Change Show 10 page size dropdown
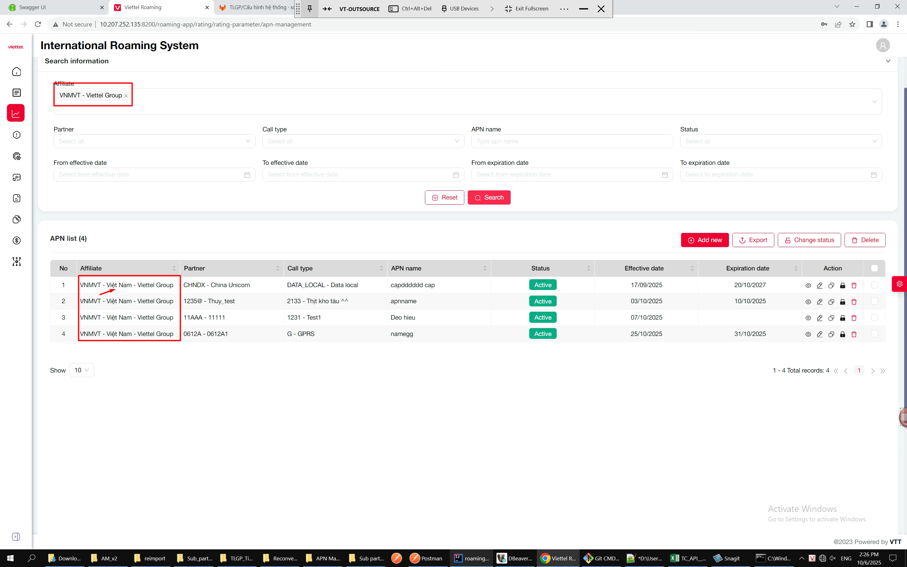This screenshot has width=907, height=567. click(81, 370)
